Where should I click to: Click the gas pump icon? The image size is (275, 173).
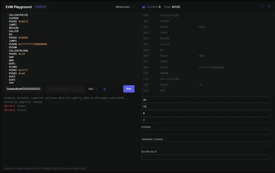pos(144,7)
